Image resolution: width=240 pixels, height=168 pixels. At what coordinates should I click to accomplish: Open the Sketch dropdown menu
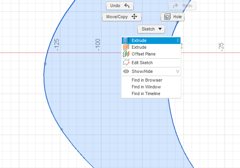151,29
